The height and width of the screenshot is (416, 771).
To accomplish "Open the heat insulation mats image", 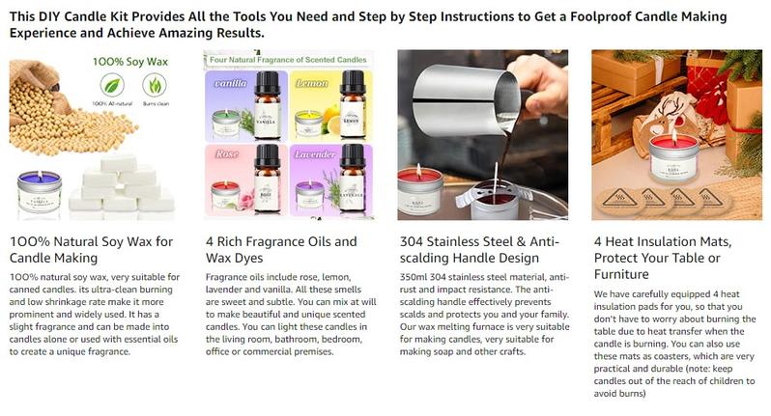I will pyautogui.click(x=676, y=134).
